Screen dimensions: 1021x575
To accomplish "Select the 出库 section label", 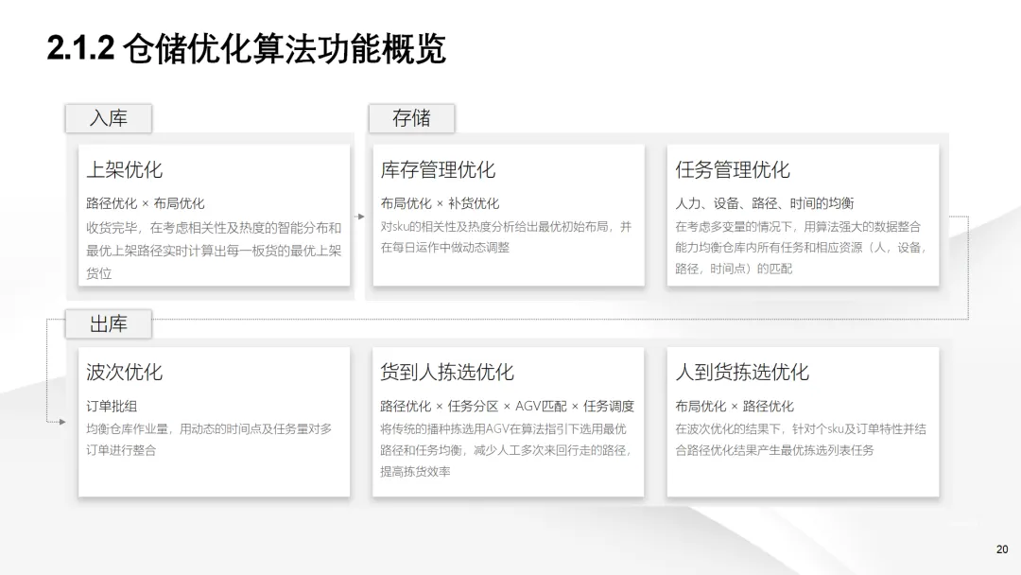I will pyautogui.click(x=108, y=323).
